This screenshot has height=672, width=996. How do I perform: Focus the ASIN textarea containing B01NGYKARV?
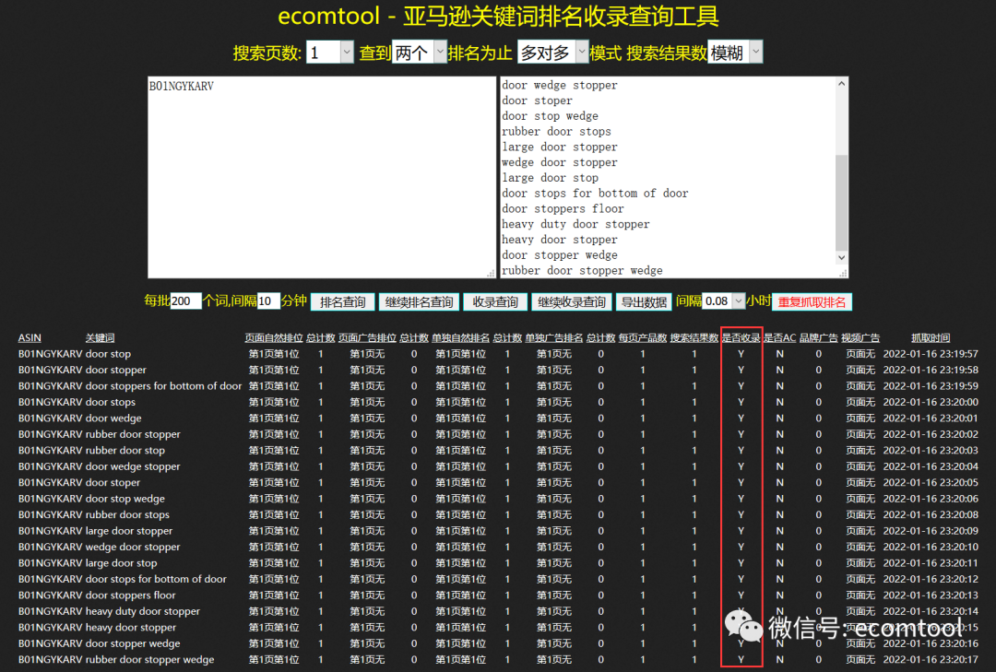coord(322,177)
